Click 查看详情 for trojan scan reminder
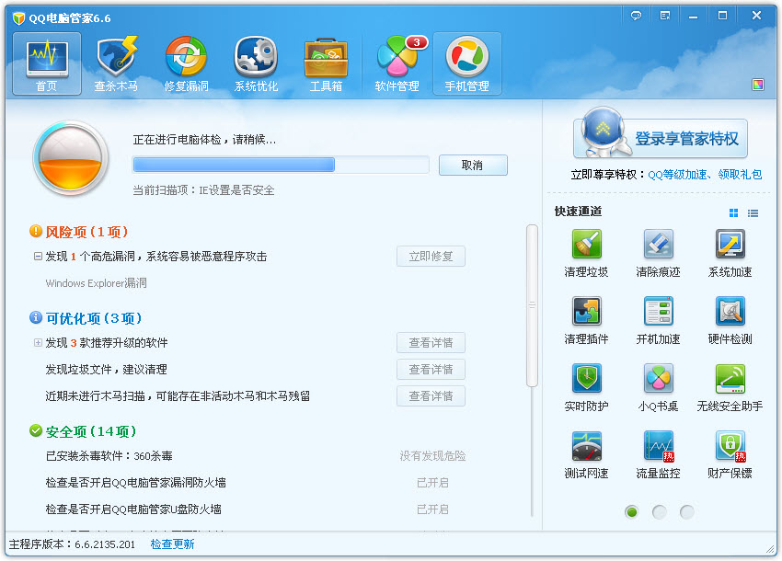 pos(431,396)
